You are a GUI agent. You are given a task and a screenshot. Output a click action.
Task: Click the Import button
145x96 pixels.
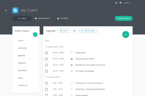64,31
